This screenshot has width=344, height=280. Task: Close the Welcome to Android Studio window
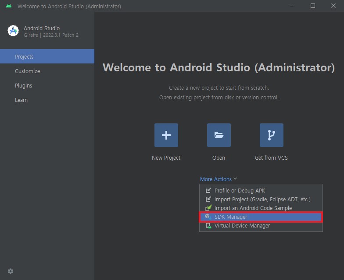tap(333, 6)
